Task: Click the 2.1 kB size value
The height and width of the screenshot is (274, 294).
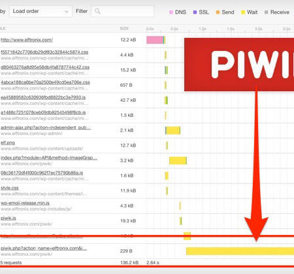Action: (127, 130)
